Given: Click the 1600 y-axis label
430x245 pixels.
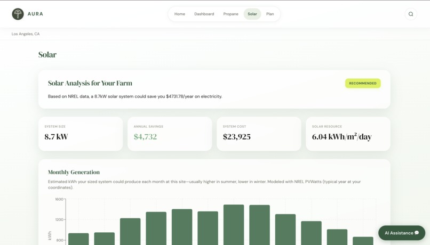Looking at the screenshot, I should click(x=59, y=199).
